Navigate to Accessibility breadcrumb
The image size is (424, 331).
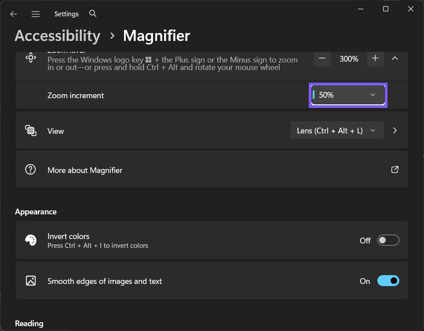click(57, 36)
